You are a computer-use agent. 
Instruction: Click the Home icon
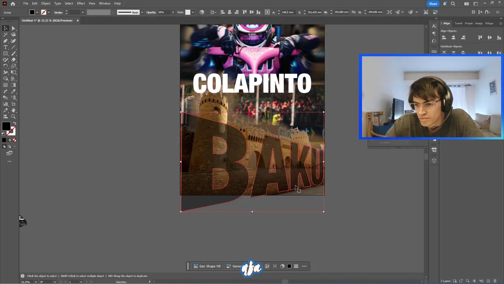[x=13, y=4]
